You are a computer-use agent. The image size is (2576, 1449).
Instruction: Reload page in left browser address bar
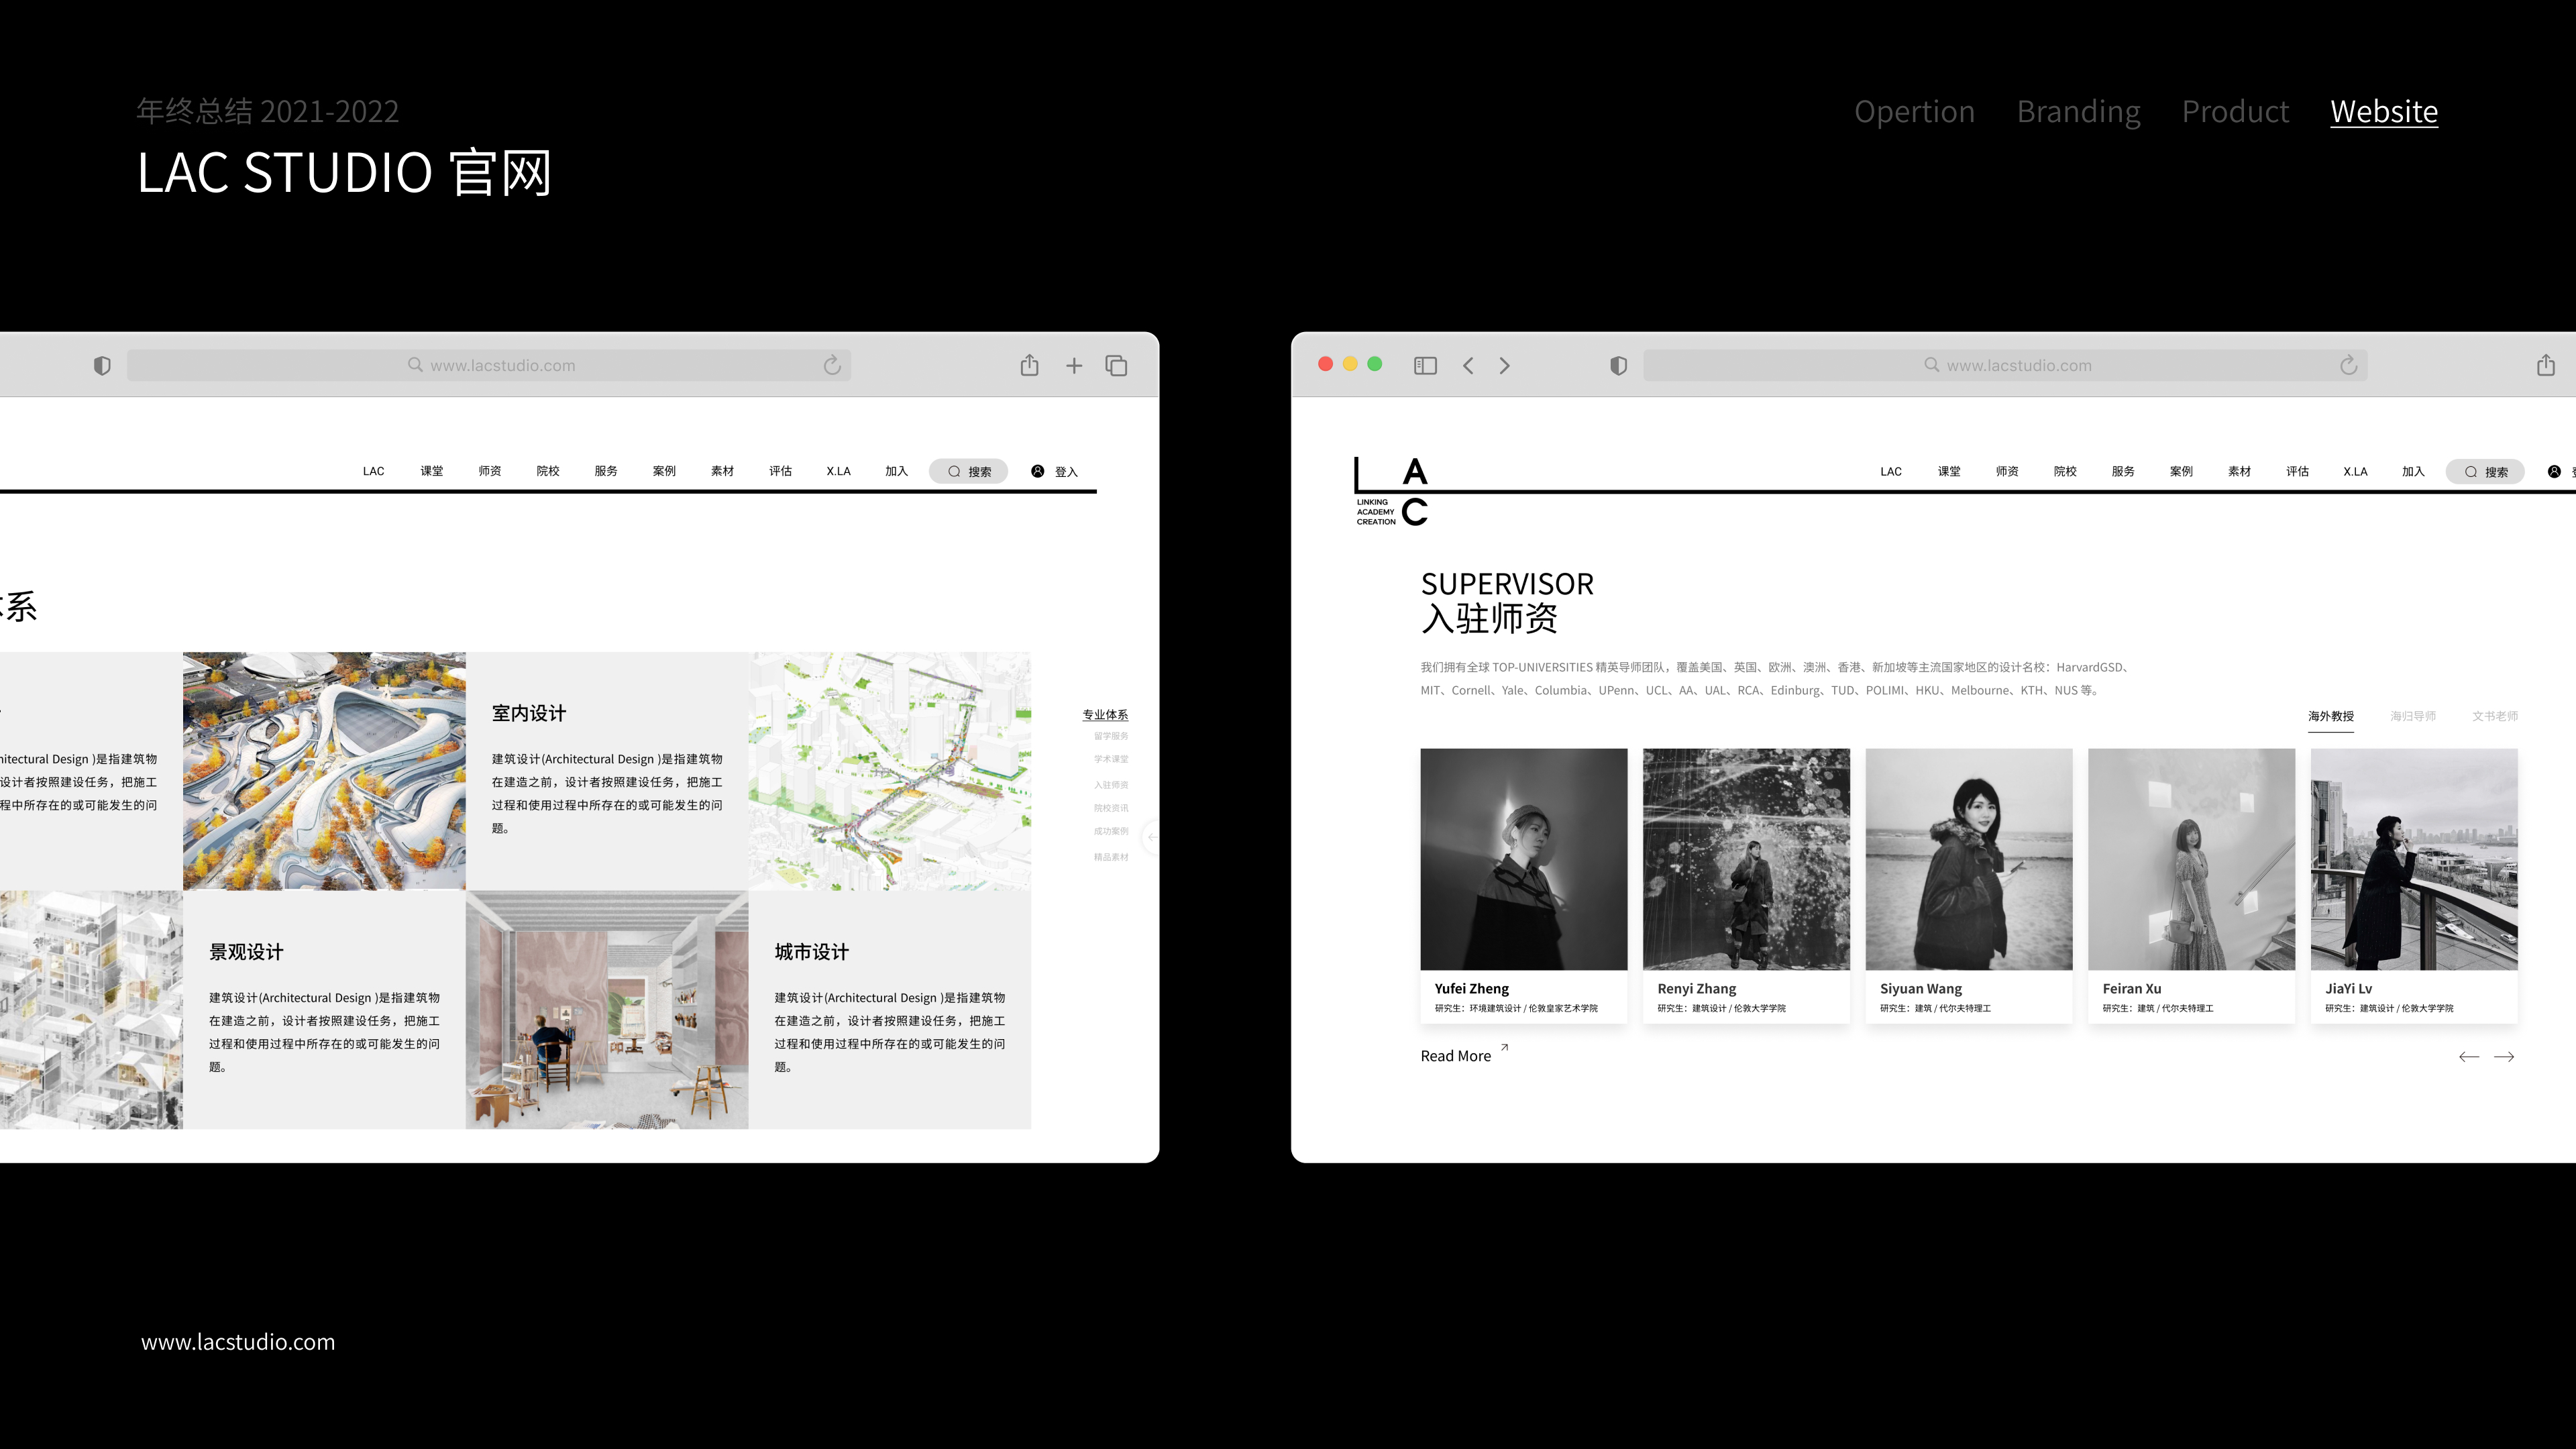tap(832, 365)
